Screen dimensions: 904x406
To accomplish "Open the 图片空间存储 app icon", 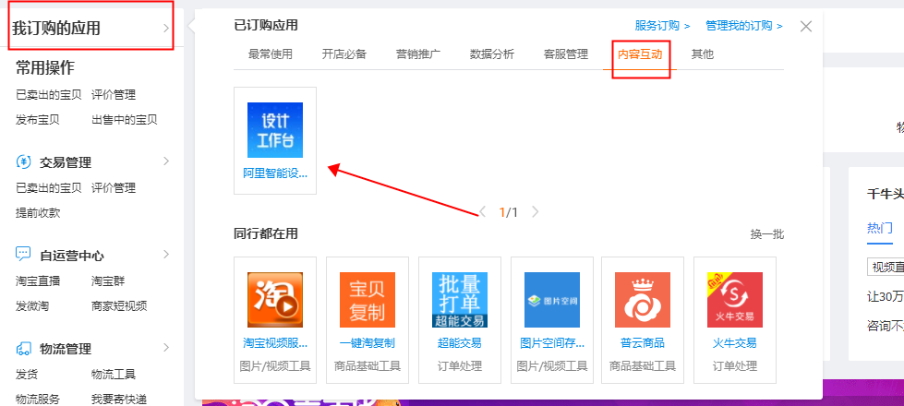I will (x=551, y=300).
